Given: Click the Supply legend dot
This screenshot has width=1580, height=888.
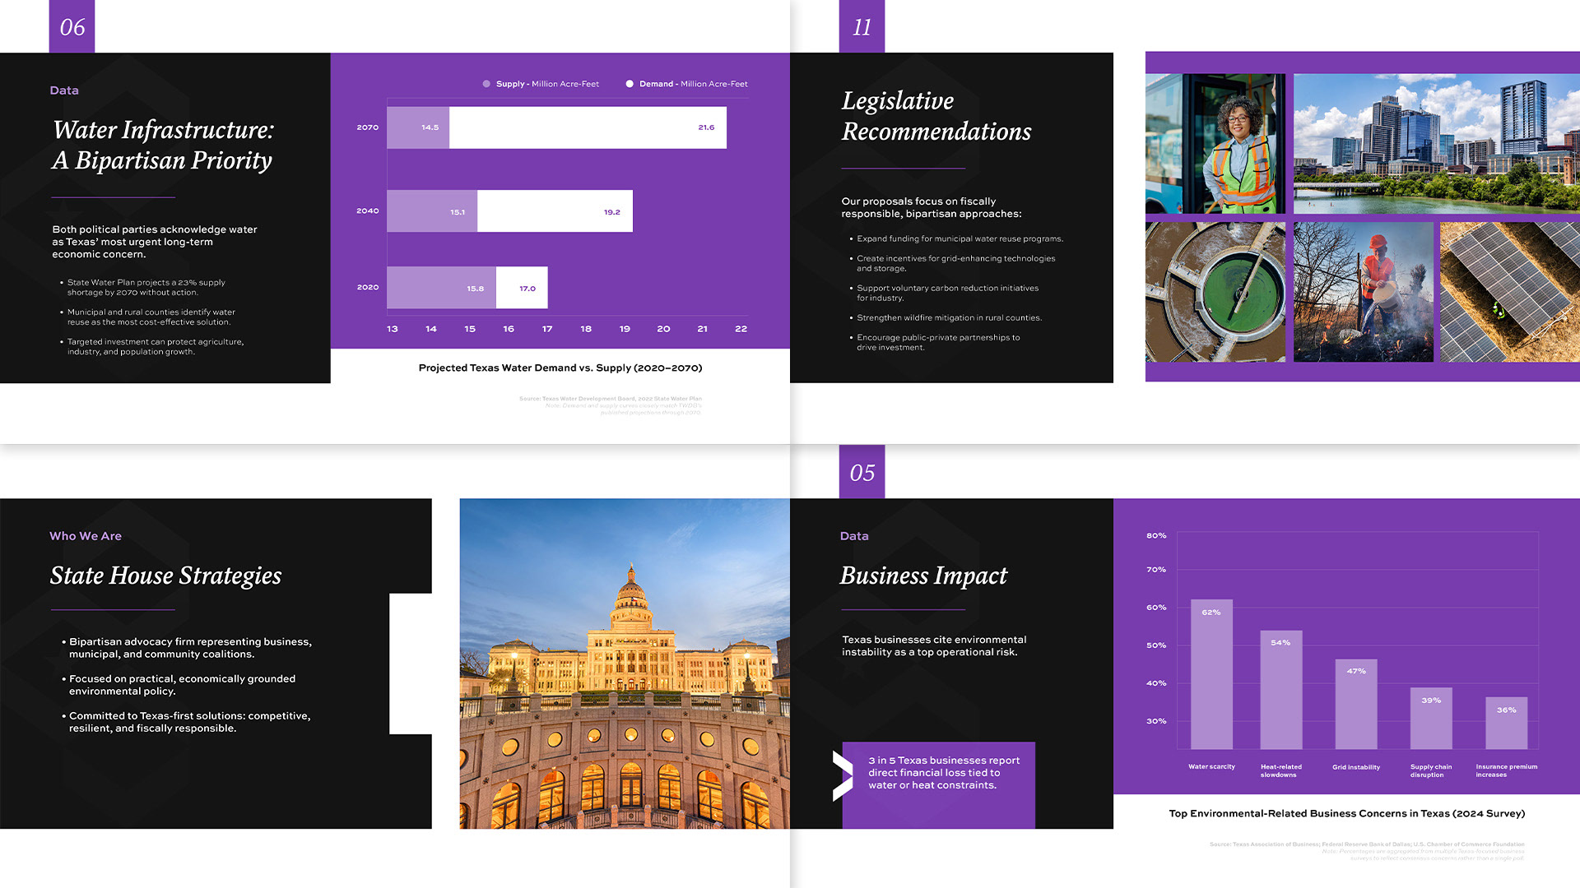Looking at the screenshot, I should 486,84.
